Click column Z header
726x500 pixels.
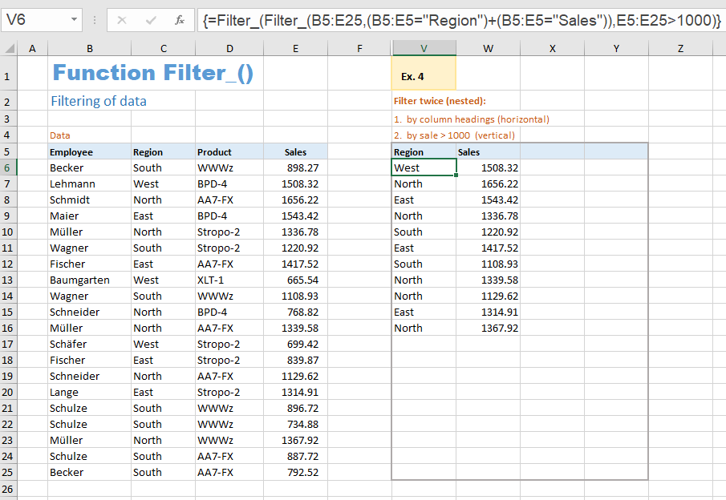tap(681, 47)
